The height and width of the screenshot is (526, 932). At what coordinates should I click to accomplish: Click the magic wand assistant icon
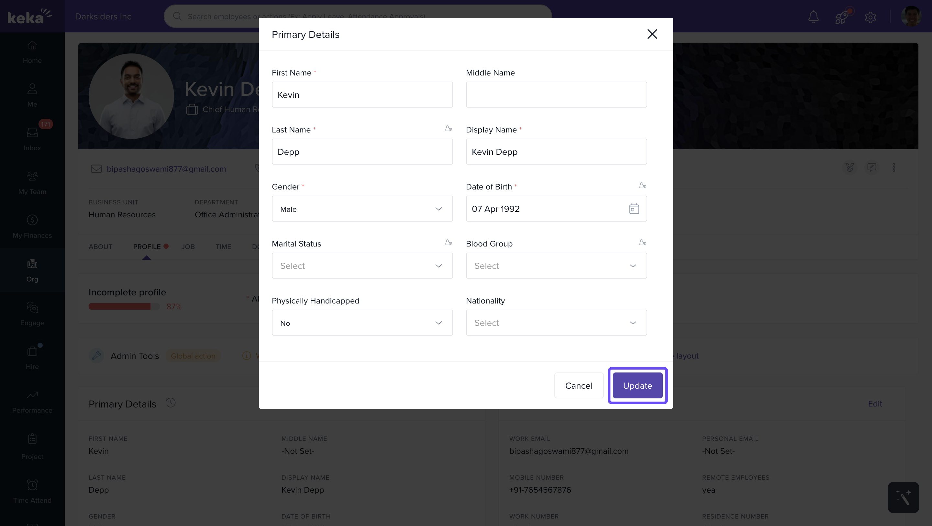coord(903,497)
